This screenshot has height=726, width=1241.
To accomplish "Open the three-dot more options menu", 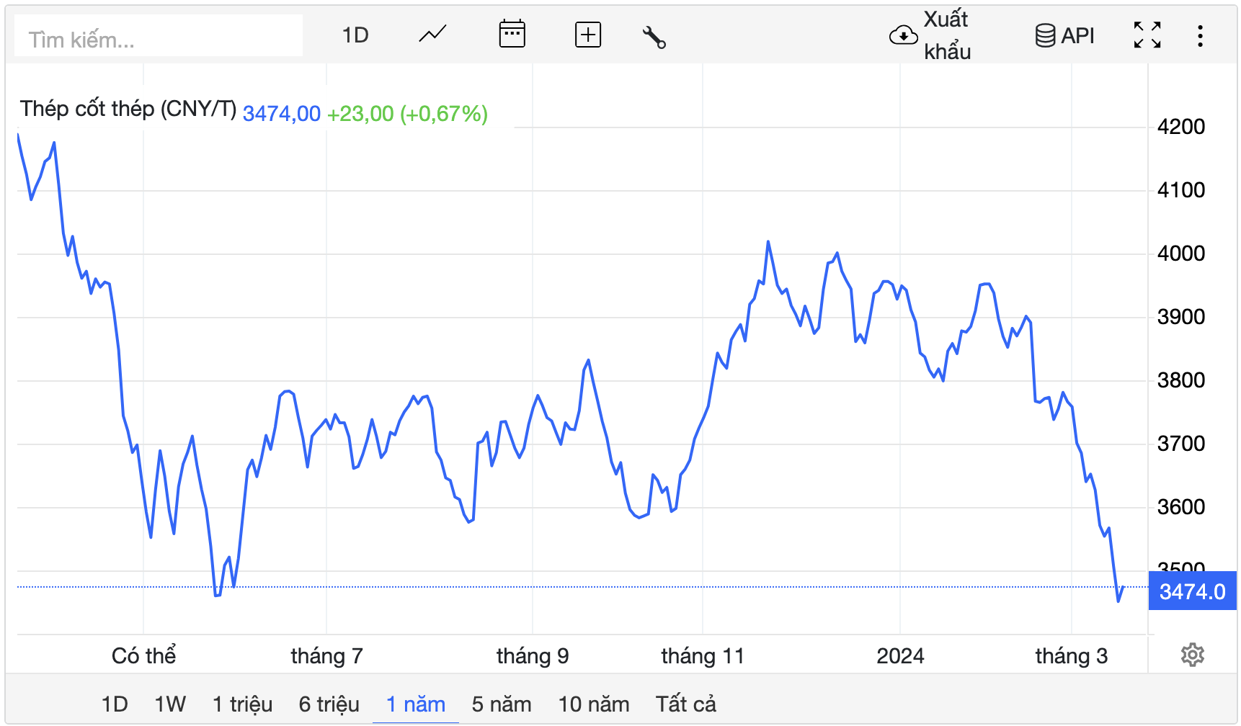I will click(x=1200, y=35).
